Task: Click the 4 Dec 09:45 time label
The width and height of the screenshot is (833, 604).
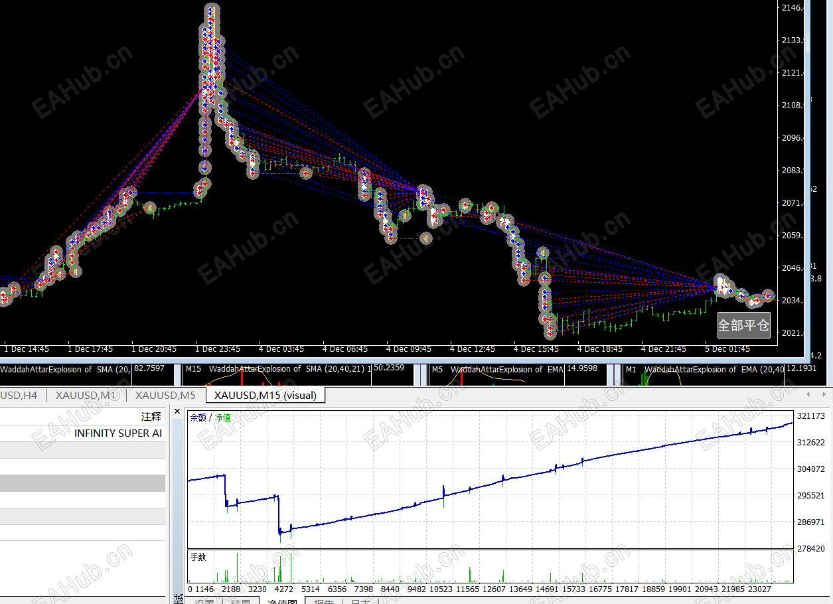Action: (409, 348)
